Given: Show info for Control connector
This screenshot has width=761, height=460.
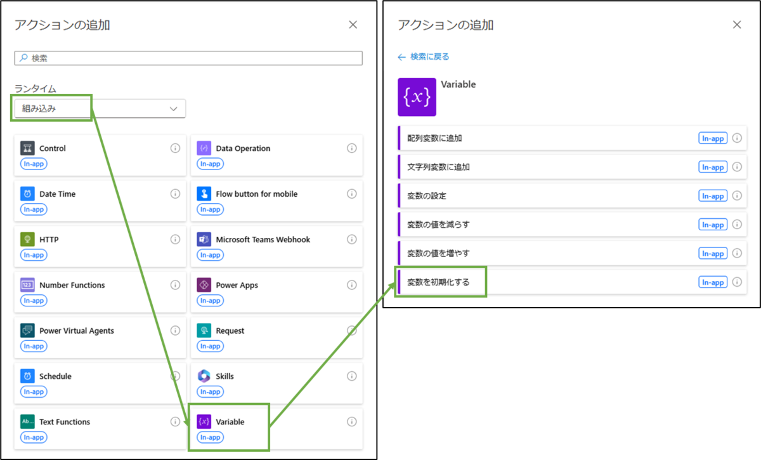Looking at the screenshot, I should pos(175,148).
